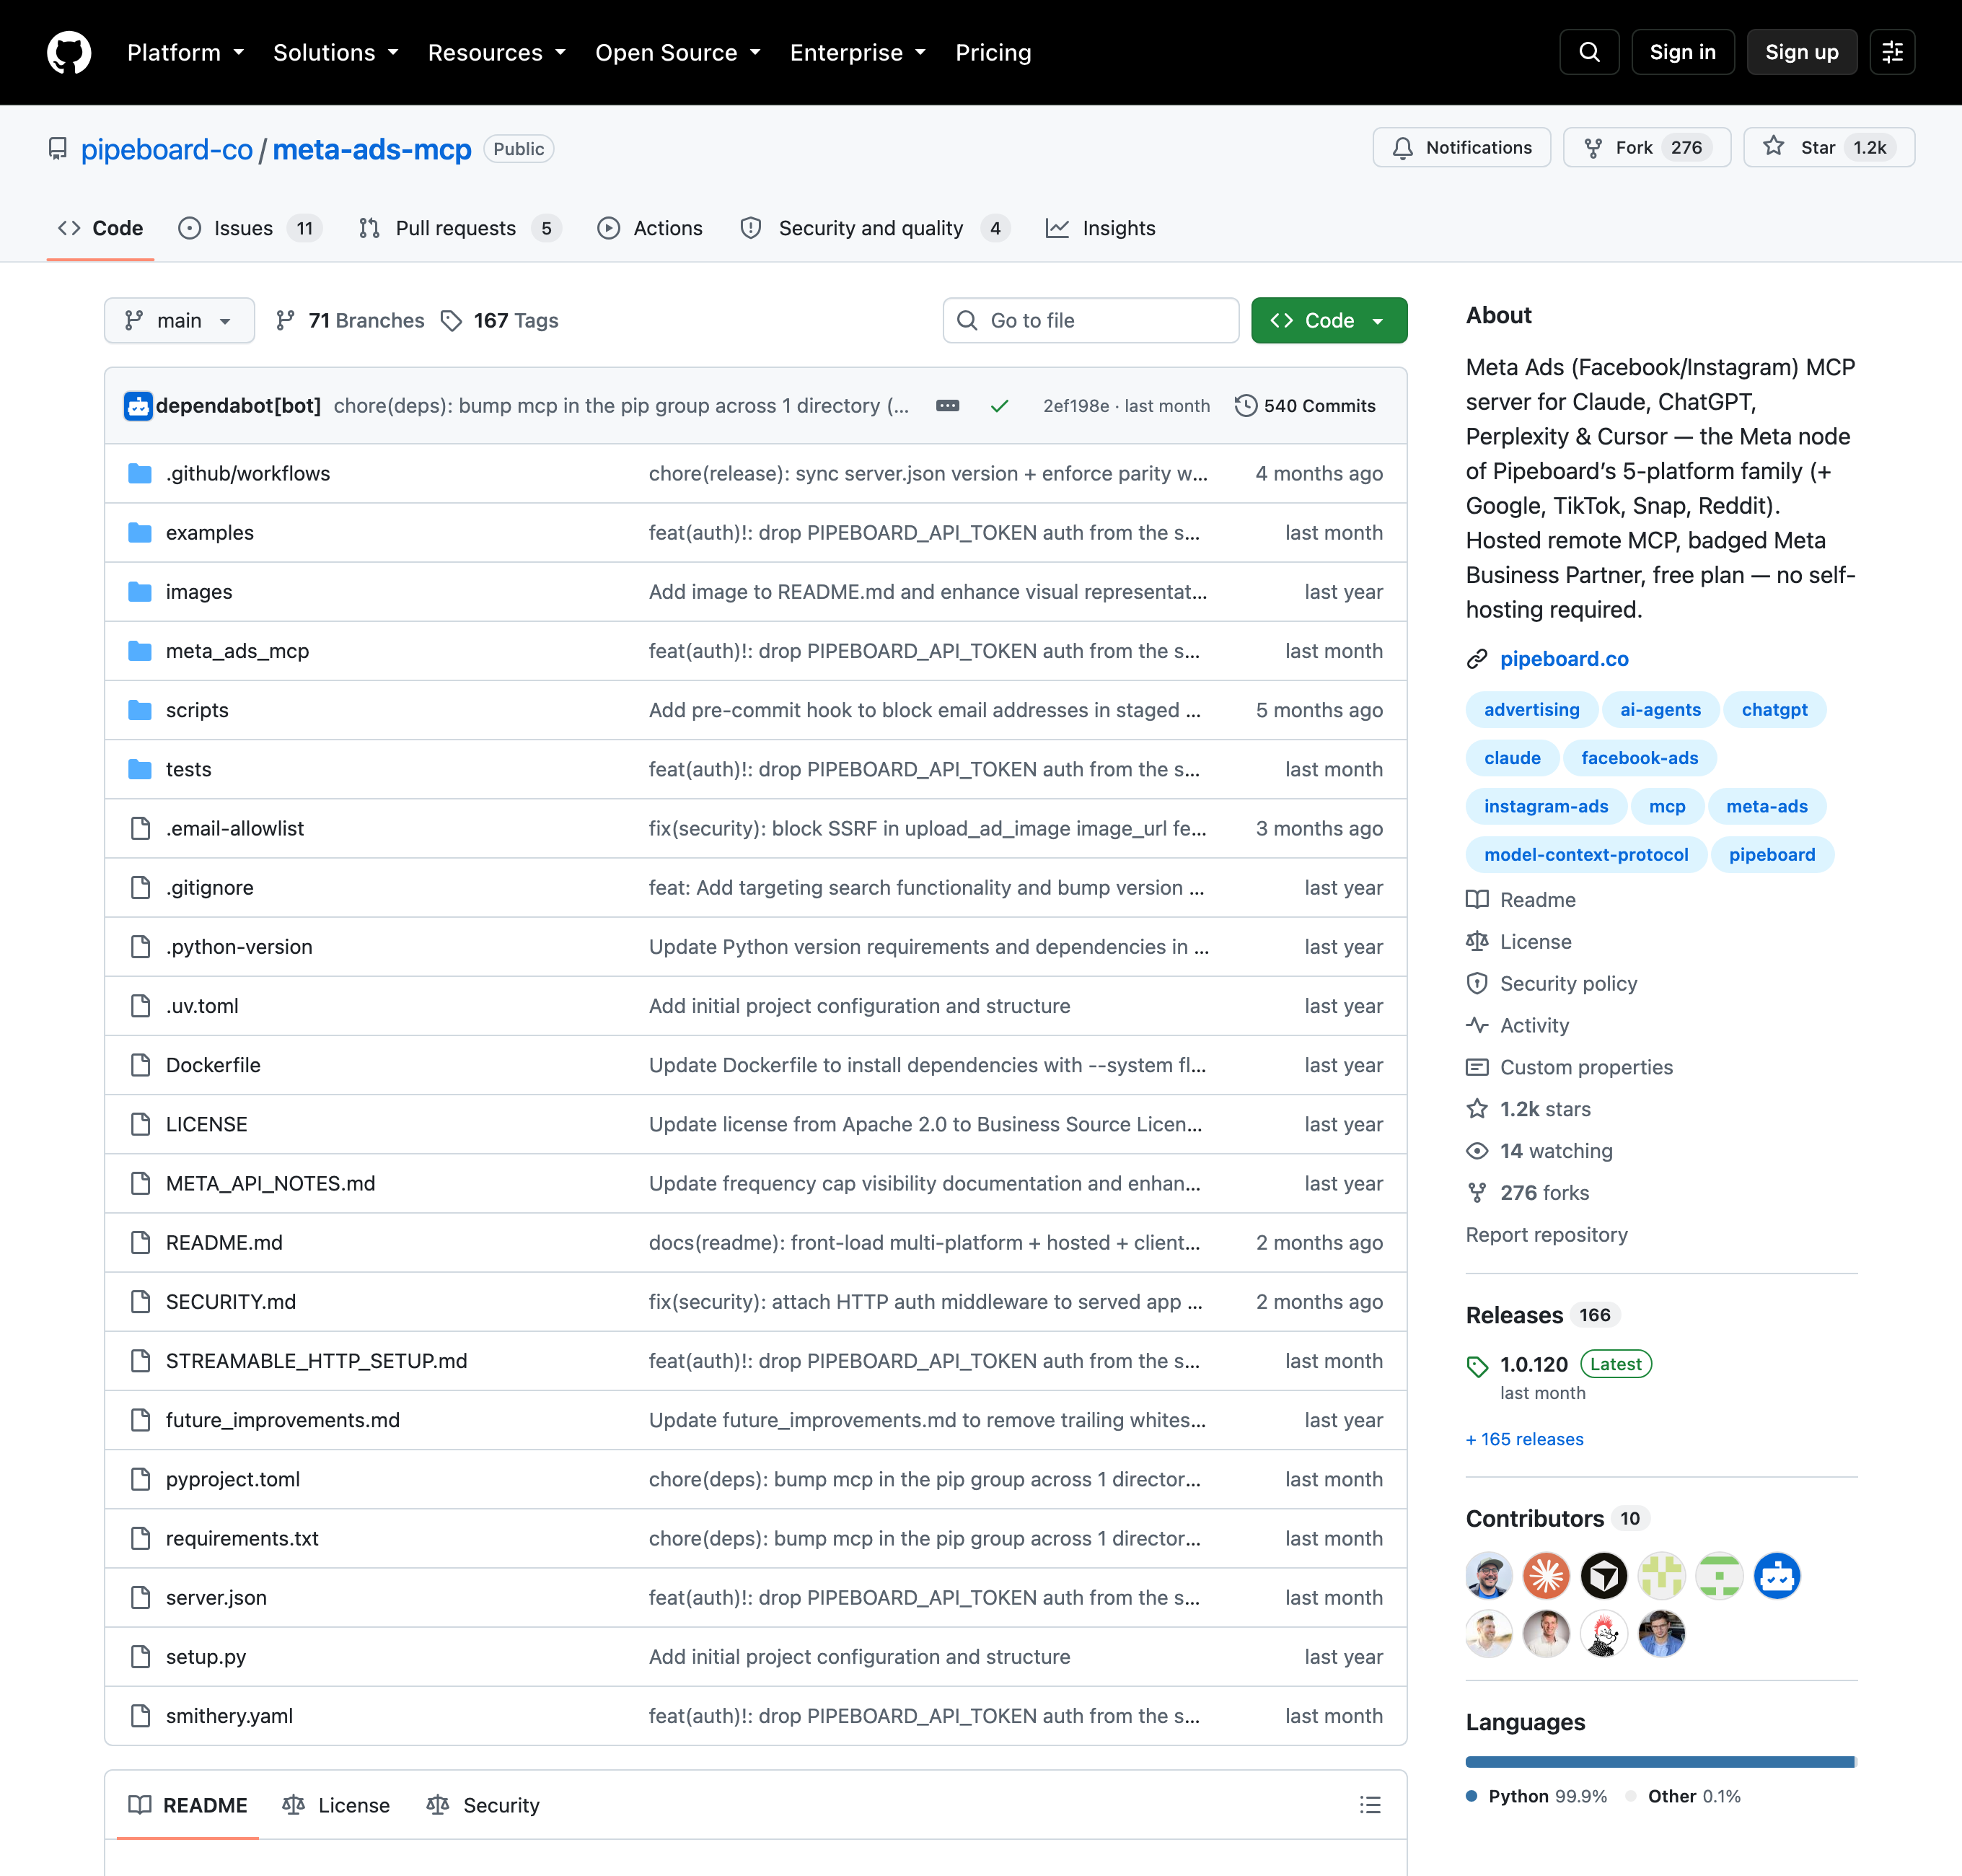Open the Custom properties link
Viewport: 1962px width, 1876px height.
click(x=1570, y=1067)
